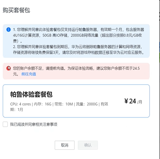Viewport: 160px width, 159px height.
Task: Select the 帕鲁体验套餐包 package card
Action: pyautogui.click(x=76, y=101)
